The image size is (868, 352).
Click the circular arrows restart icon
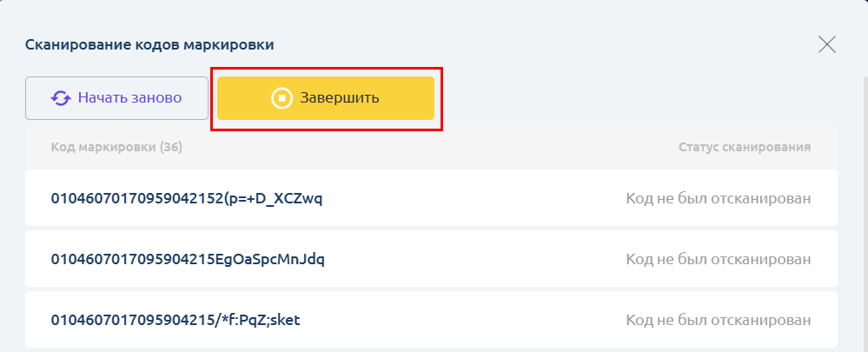61,98
